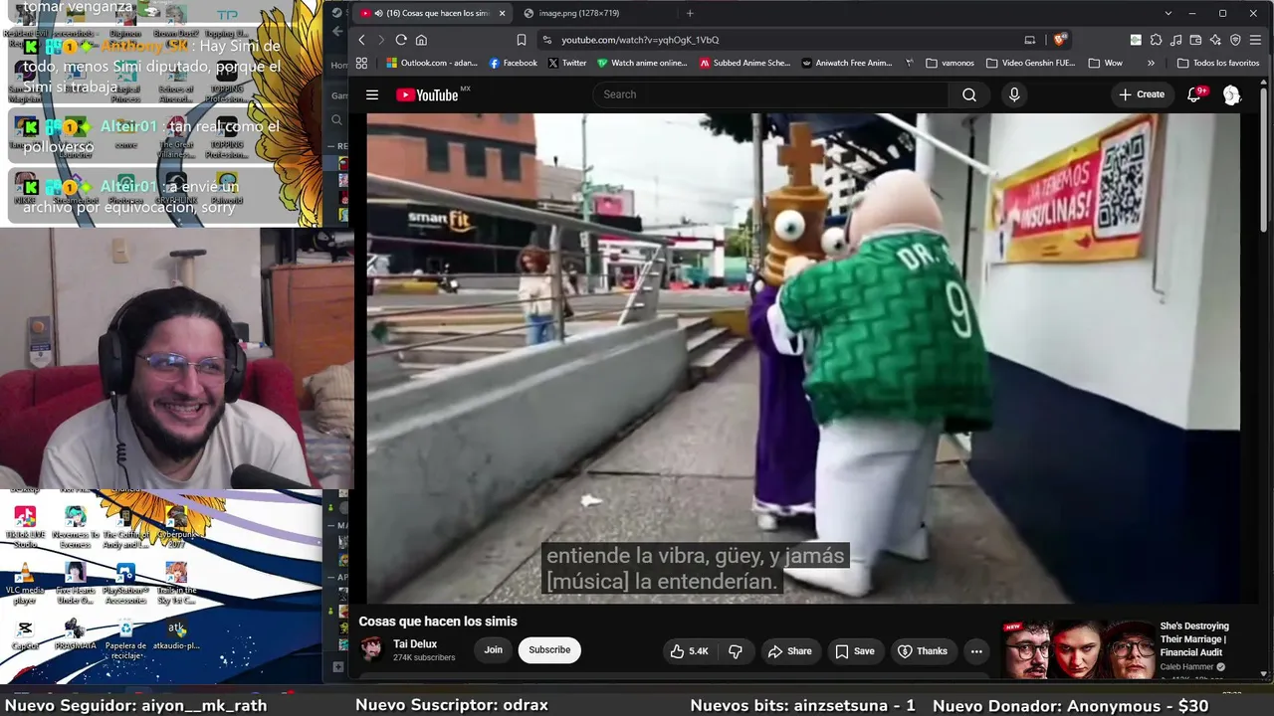Open Cyberpunk 2077 desktop shortcut
Screen dimensions: 1274x716
176,527
